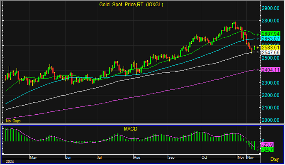Image resolution: width=285 pixels, height=165 pixels.
Task: Click the green 2687.94 price label
Action: tap(270, 34)
